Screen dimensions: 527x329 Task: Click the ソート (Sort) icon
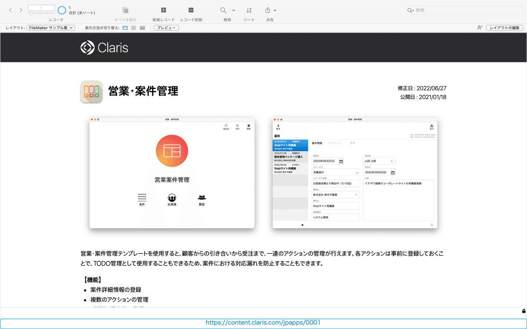[249, 10]
